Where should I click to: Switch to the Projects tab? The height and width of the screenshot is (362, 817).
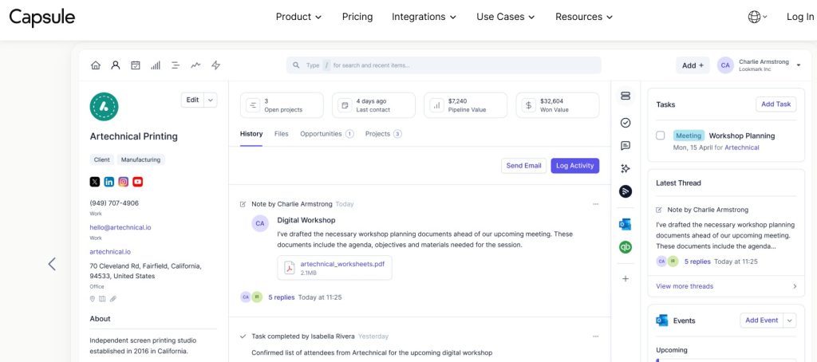pyautogui.click(x=384, y=134)
